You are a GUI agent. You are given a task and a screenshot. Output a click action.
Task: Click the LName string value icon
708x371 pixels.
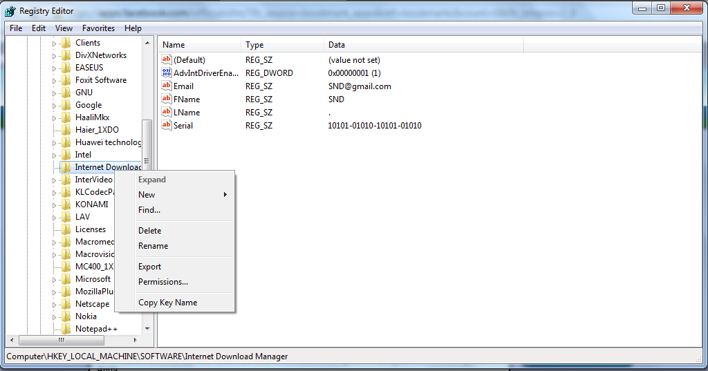(x=167, y=112)
